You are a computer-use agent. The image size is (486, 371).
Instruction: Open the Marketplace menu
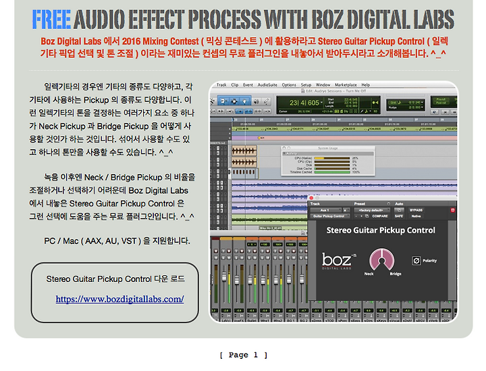tap(346, 85)
